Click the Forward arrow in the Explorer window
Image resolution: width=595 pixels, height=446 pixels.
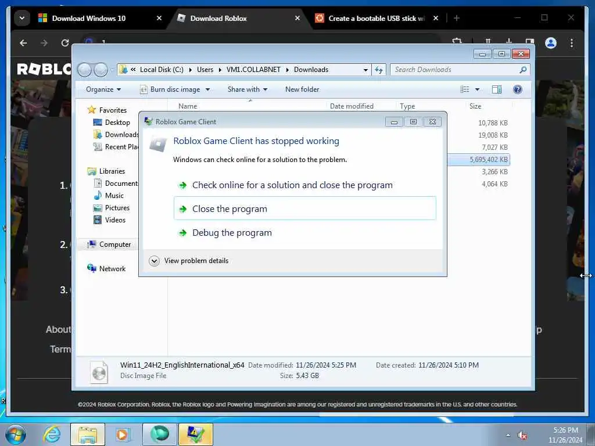(101, 70)
